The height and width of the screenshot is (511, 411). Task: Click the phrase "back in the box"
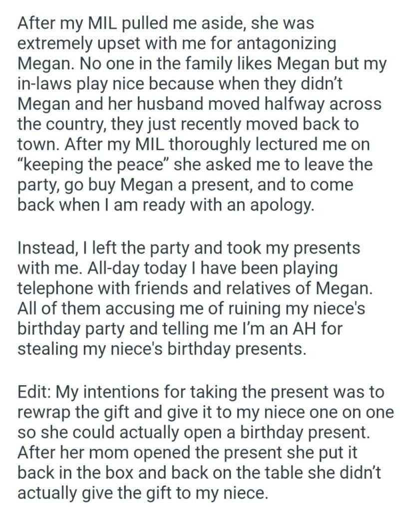click(x=73, y=473)
